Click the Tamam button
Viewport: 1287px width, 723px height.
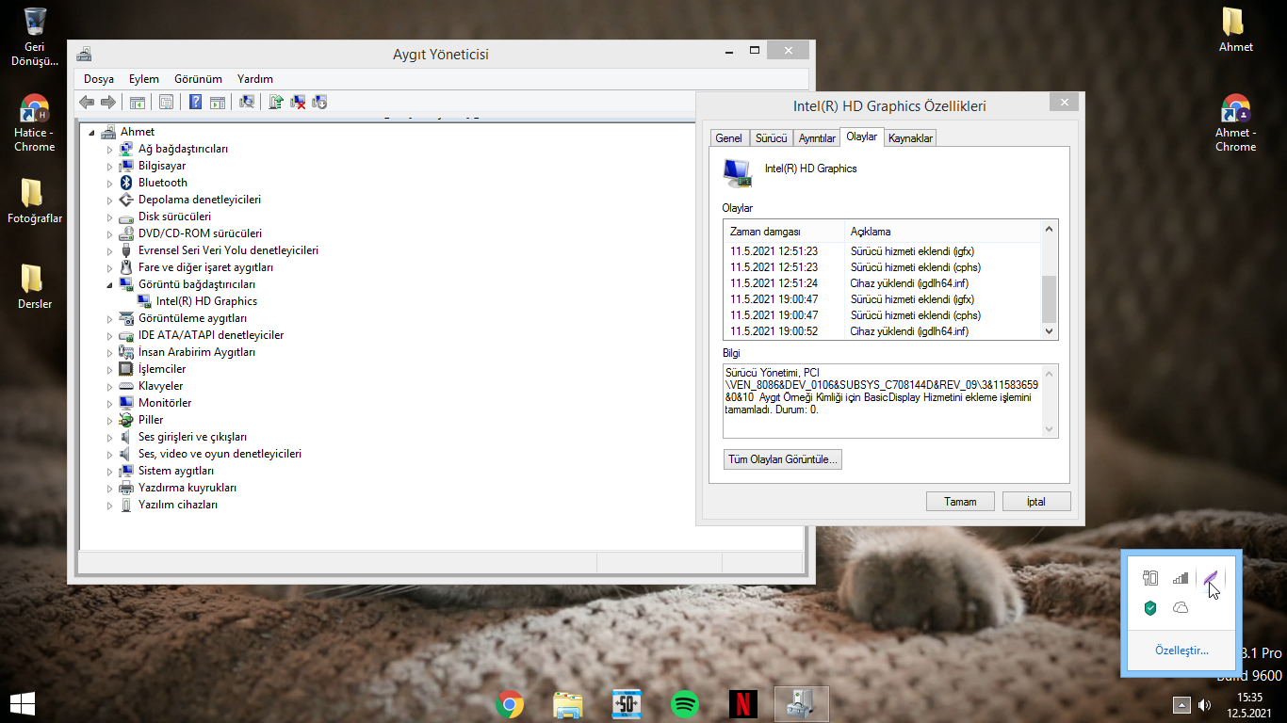coord(960,502)
